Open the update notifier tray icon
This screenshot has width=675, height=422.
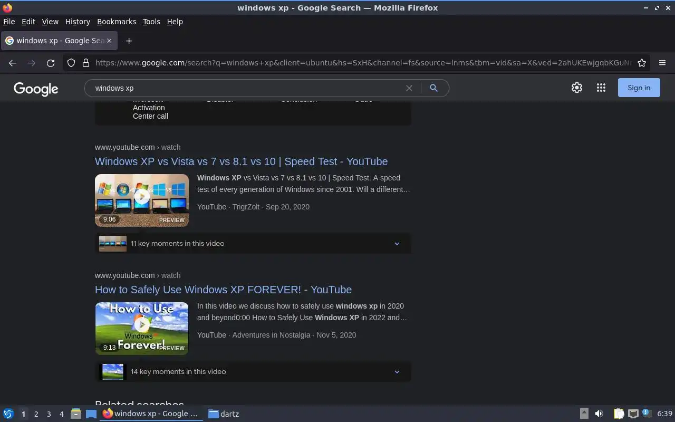pos(647,414)
